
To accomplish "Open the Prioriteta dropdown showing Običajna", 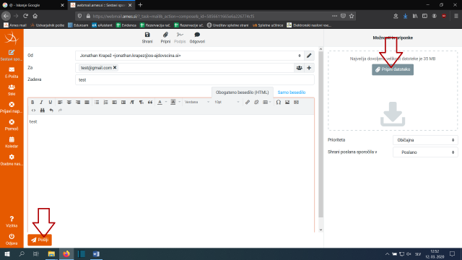I will [425, 140].
